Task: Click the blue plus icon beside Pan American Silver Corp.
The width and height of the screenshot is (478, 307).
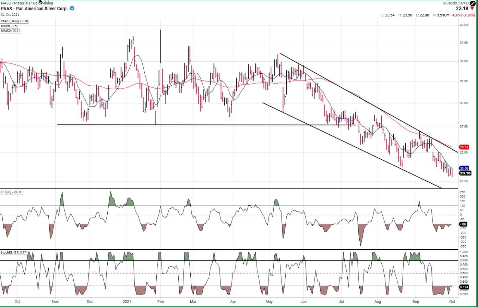Action: click(x=72, y=8)
